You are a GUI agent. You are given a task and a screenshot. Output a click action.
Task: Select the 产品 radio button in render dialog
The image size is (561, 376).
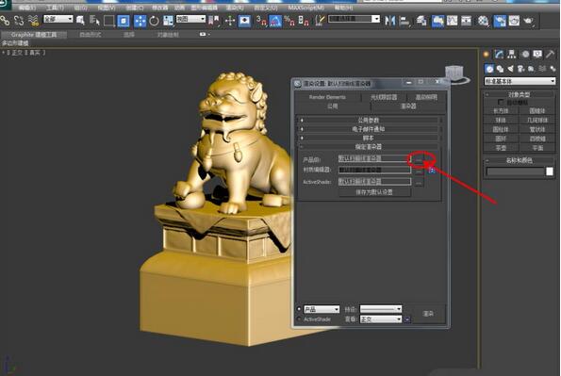pyautogui.click(x=299, y=309)
